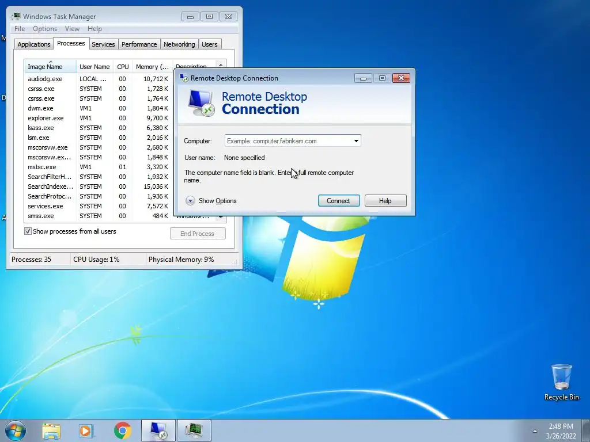Sort by the CPU column header
This screenshot has height=442, width=590.
coord(123,67)
